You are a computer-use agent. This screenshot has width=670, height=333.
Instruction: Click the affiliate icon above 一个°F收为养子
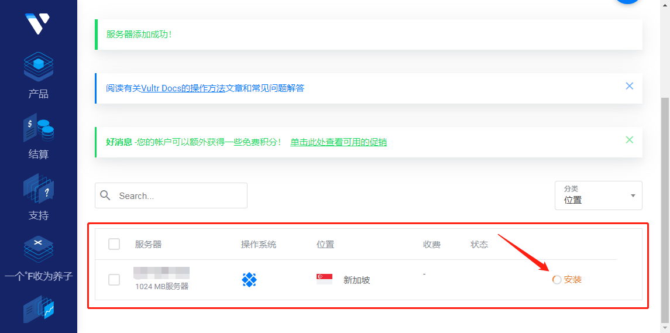[x=39, y=249]
